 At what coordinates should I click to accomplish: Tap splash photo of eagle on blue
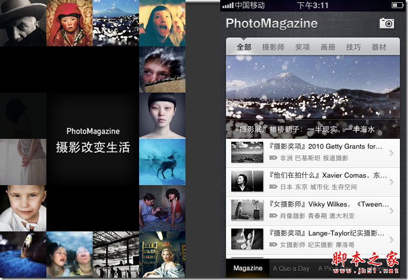click(x=23, y=255)
